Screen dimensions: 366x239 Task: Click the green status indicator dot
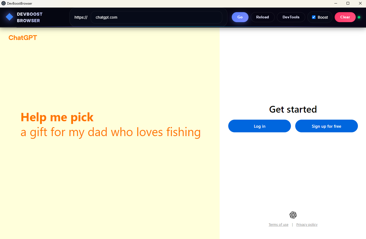(359, 17)
